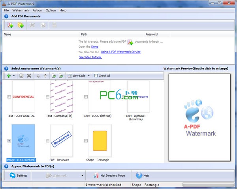Image resolution: width=237 pixels, height=189 pixels.
Task: Click the Import watermark icon
Action: [54, 76]
